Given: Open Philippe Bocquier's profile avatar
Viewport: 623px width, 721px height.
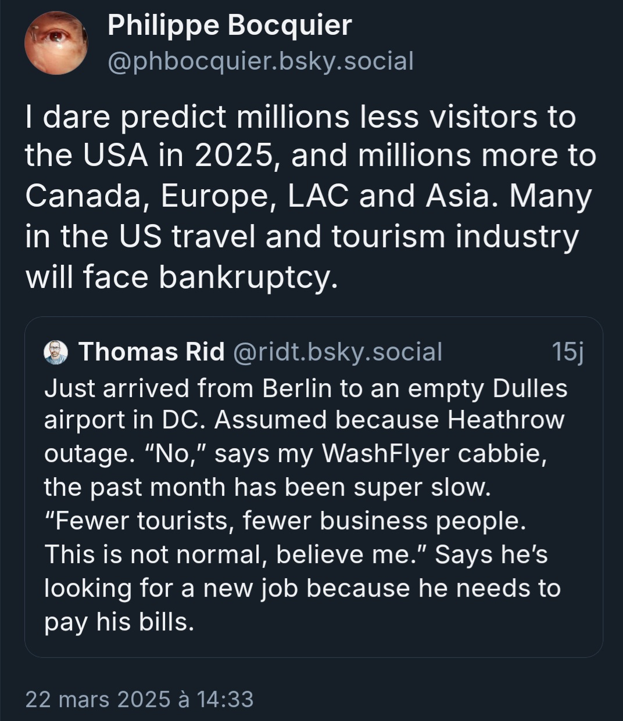Looking at the screenshot, I should coord(56,44).
